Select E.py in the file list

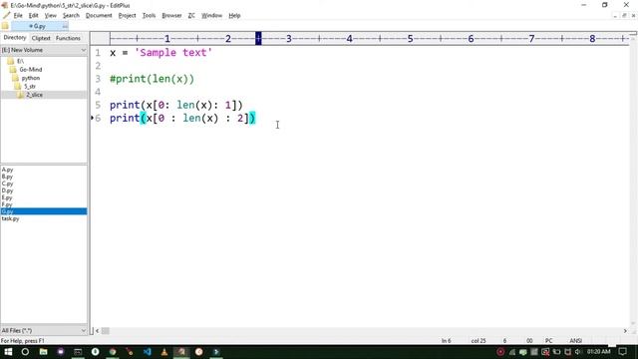7,197
